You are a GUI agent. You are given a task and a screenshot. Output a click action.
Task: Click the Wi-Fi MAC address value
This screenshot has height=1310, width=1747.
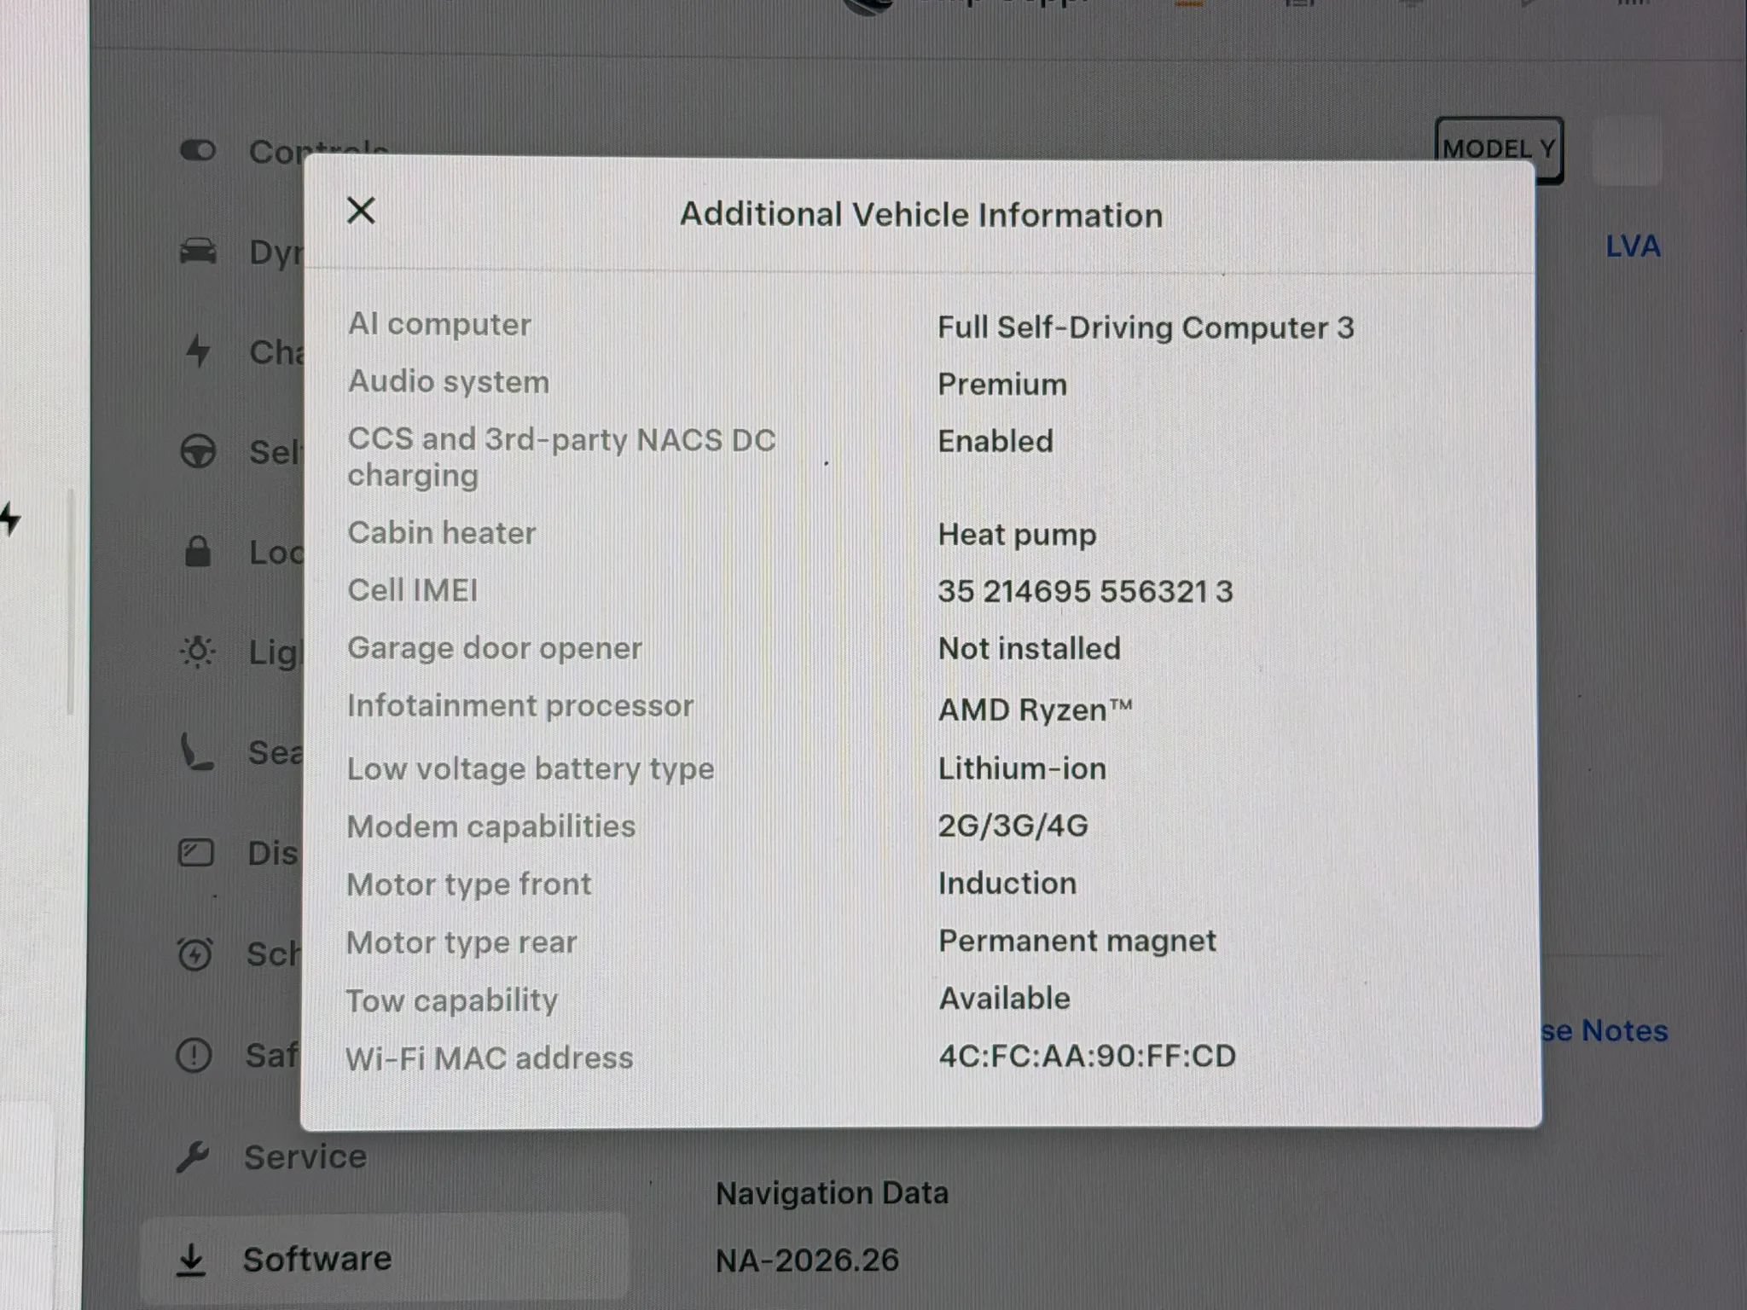click(x=1087, y=1056)
